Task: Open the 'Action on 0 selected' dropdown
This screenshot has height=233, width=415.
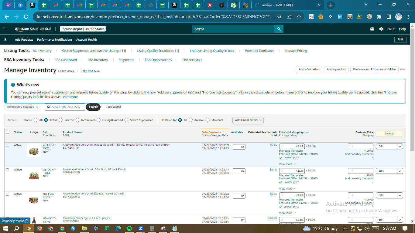Action: (x=22, y=107)
